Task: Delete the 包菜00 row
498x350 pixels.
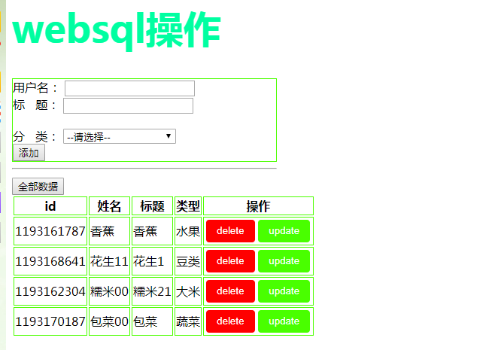Action: coord(230,321)
